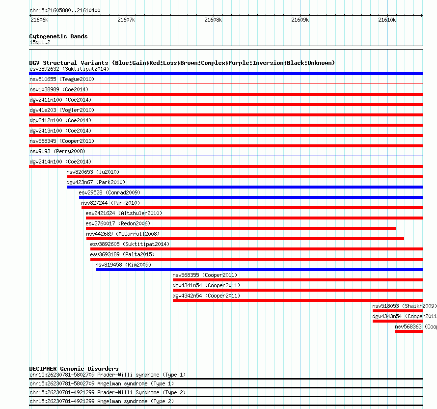Open the dgv41e203 (Vogler2010) label
This screenshot has height=409, width=437.
click(62, 110)
